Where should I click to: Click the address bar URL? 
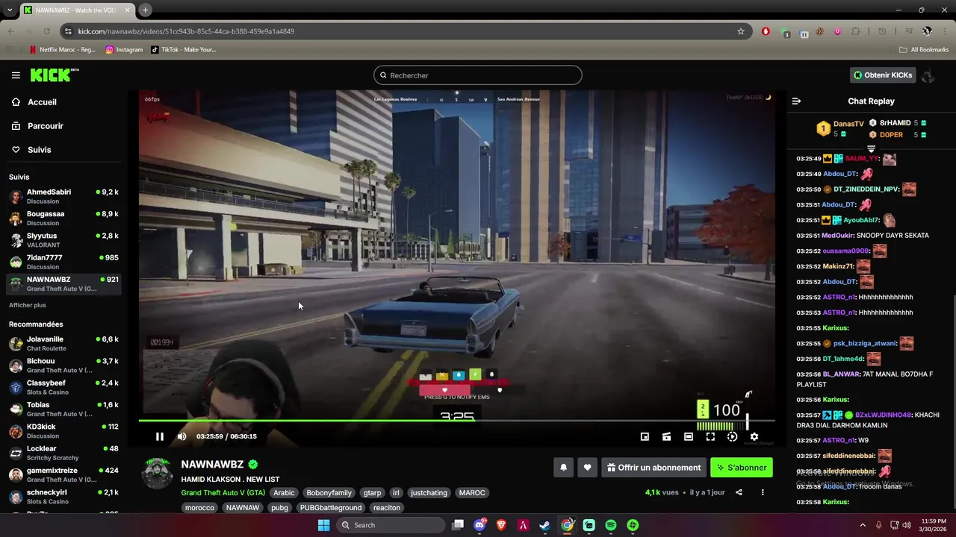(x=186, y=31)
